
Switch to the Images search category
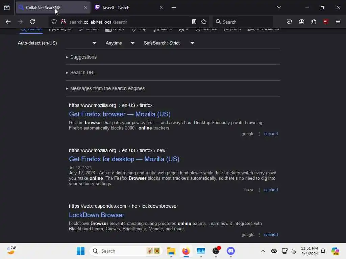click(x=60, y=29)
